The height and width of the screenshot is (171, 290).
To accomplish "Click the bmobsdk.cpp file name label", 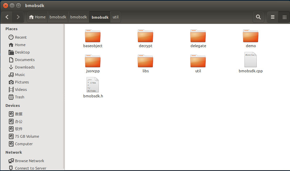I will [251, 71].
